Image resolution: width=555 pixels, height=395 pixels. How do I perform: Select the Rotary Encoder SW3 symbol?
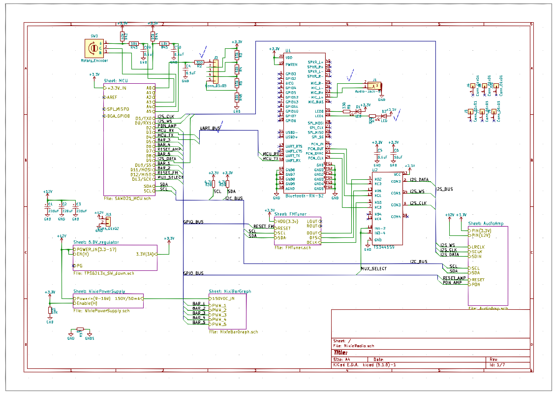pos(92,48)
